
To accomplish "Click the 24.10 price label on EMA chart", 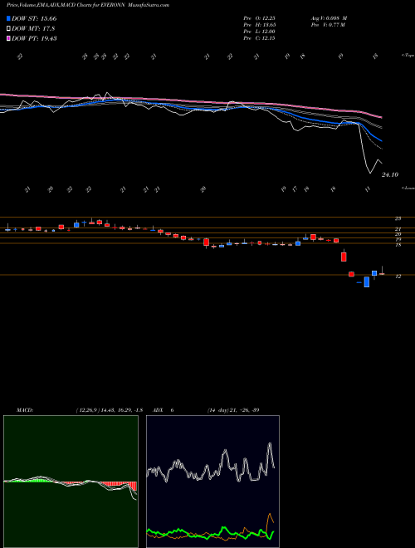I will (390, 174).
